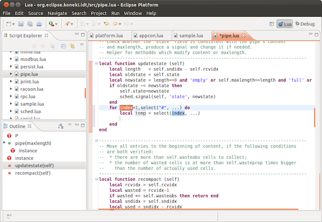The width and height of the screenshot is (322, 222).
Task: Open the Project menu
Action: [x=98, y=14]
